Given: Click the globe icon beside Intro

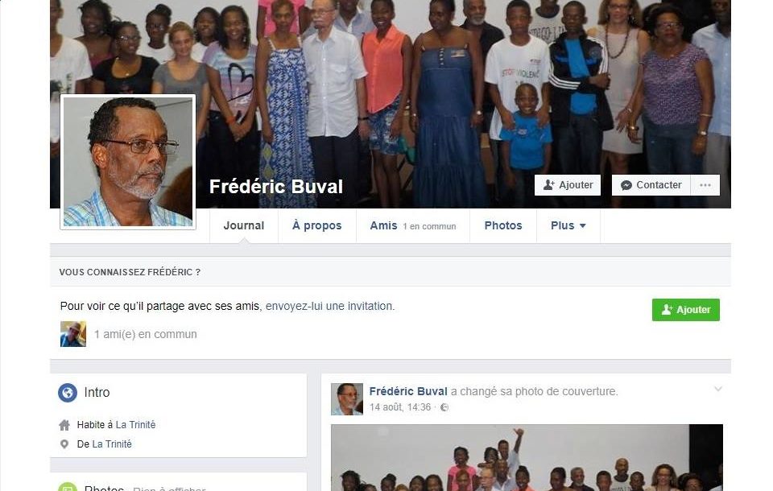Looking at the screenshot, I should (x=68, y=393).
